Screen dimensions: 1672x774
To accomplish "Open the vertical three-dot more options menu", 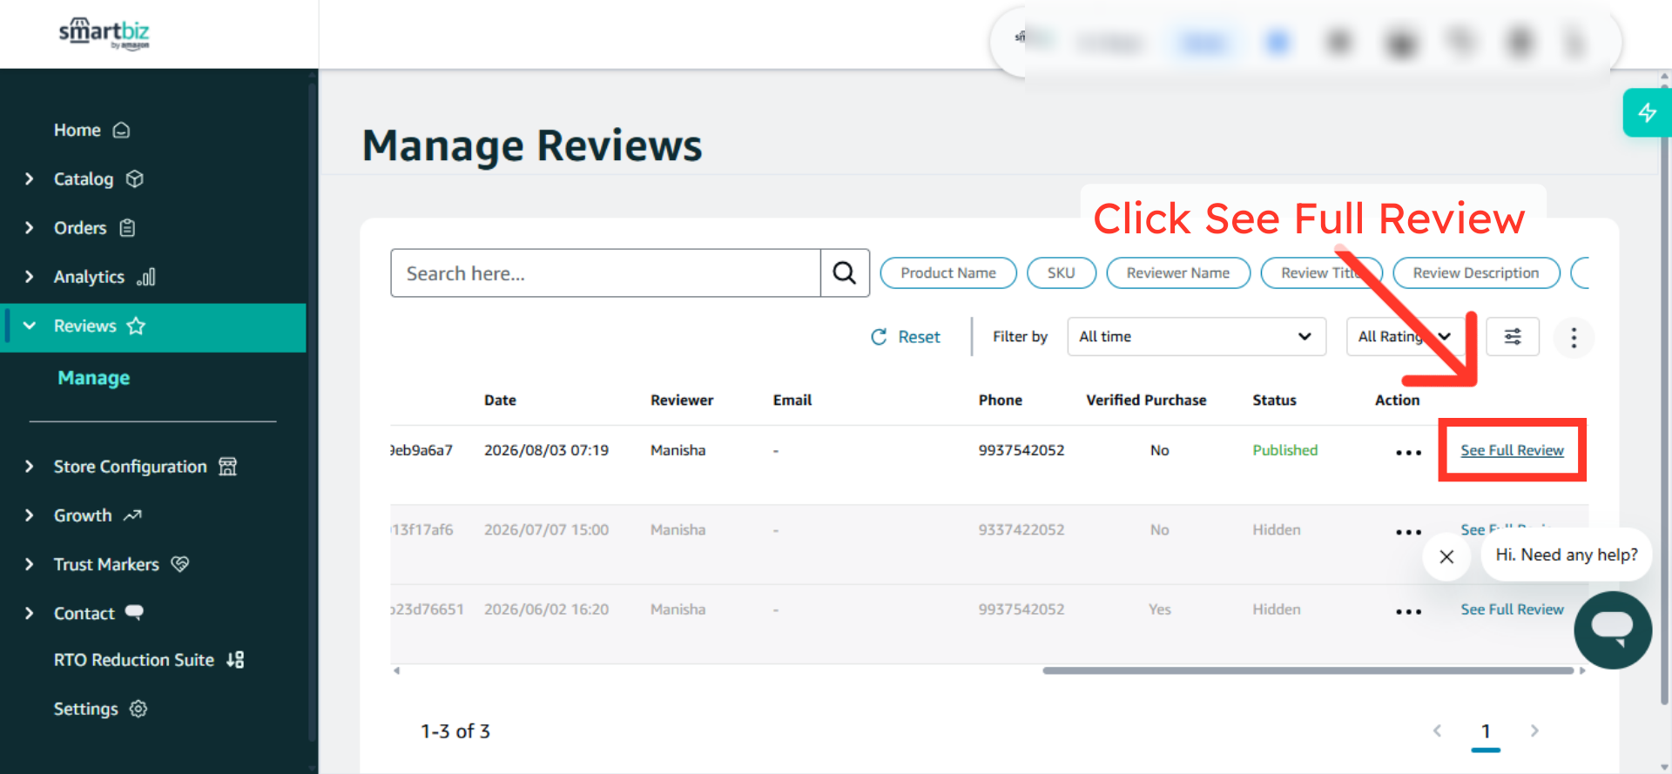I will click(1574, 337).
